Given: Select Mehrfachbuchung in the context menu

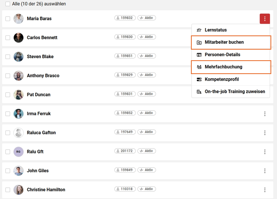Looking at the screenshot, I should [x=231, y=67].
